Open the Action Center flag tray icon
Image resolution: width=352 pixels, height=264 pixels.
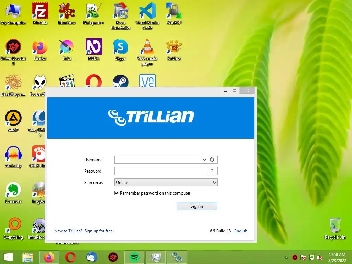[x=303, y=257]
